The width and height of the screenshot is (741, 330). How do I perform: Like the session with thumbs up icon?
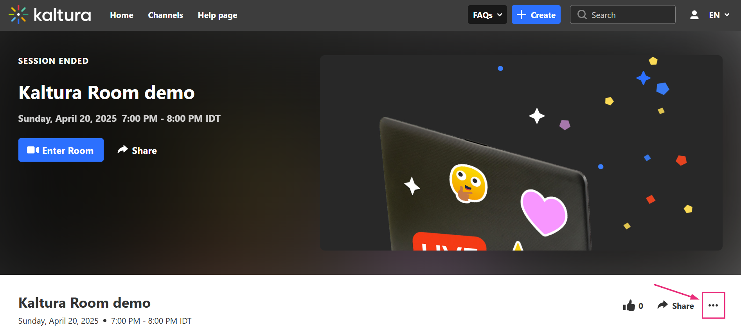(629, 305)
